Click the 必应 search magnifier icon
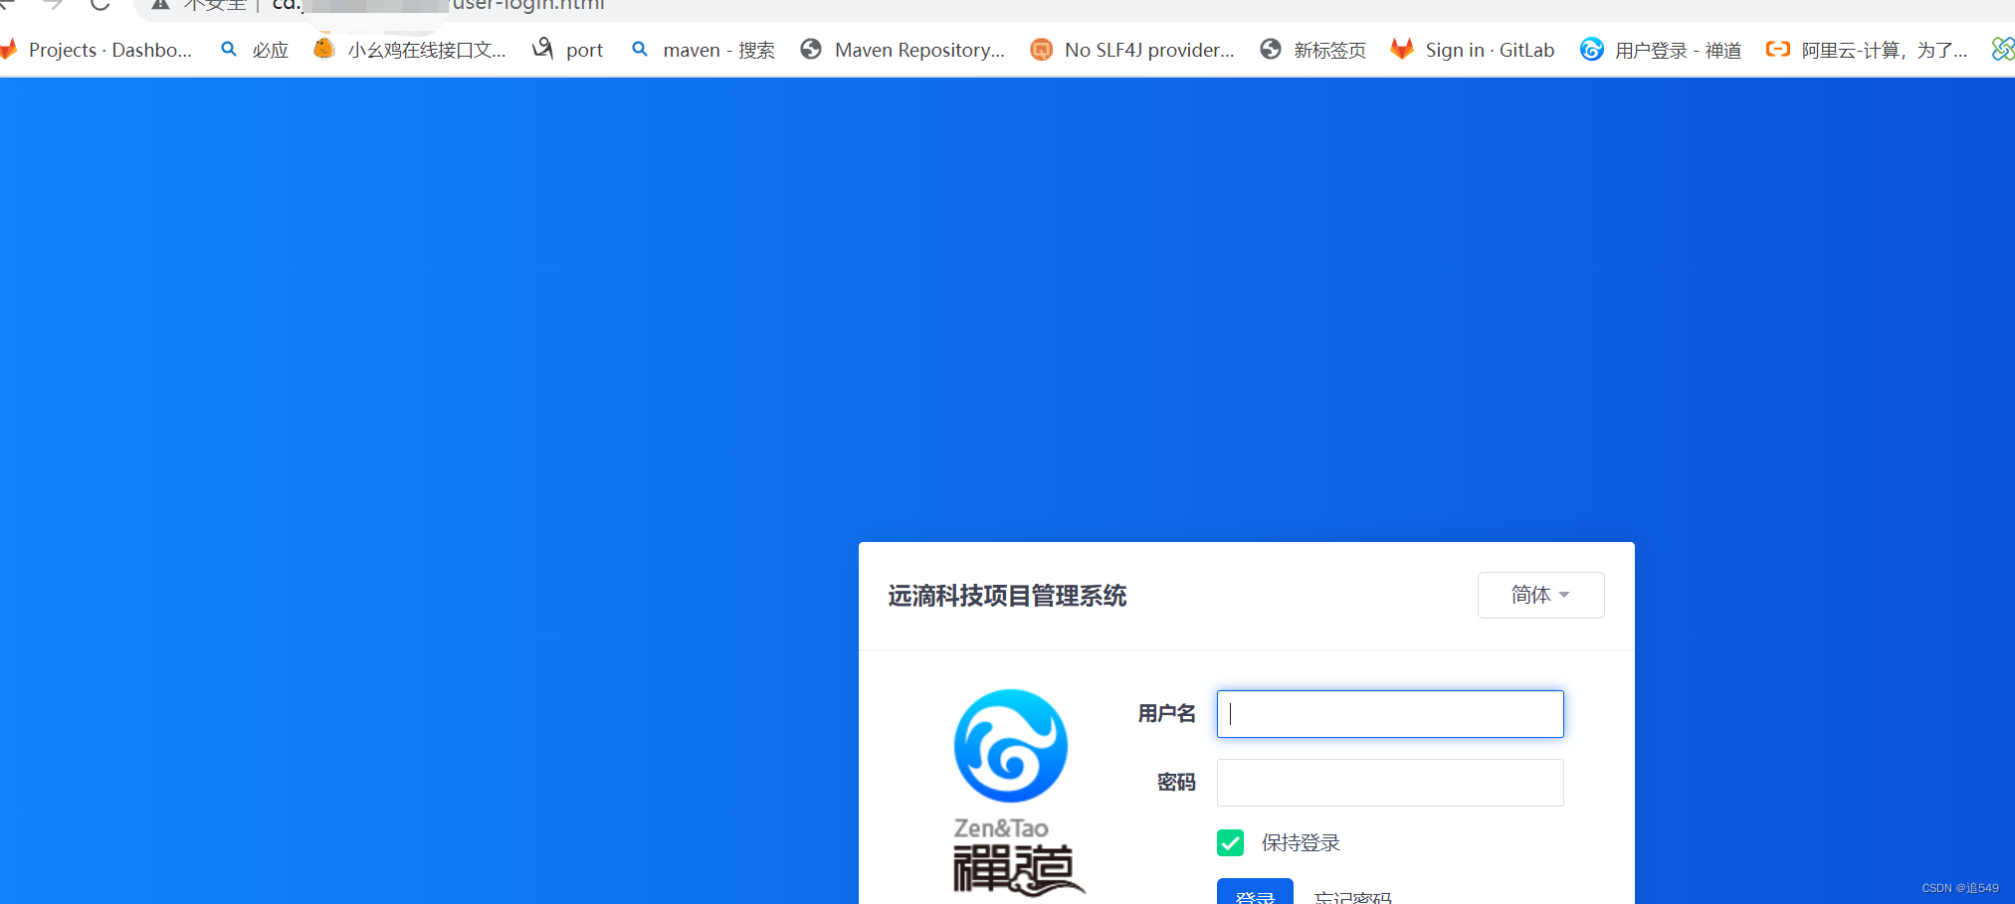Viewport: 2015px width, 904px height. pos(229,49)
